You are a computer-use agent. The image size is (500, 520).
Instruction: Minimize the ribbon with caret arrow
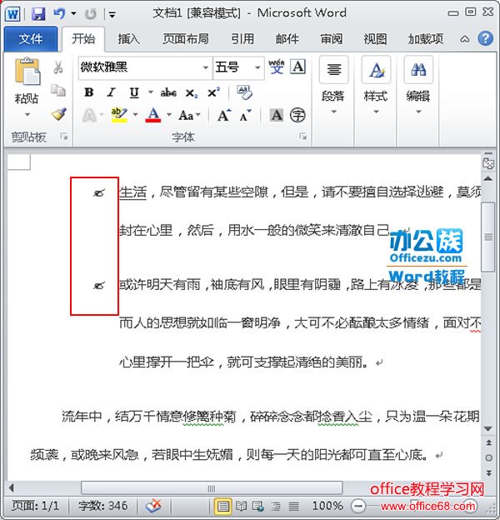[464, 39]
